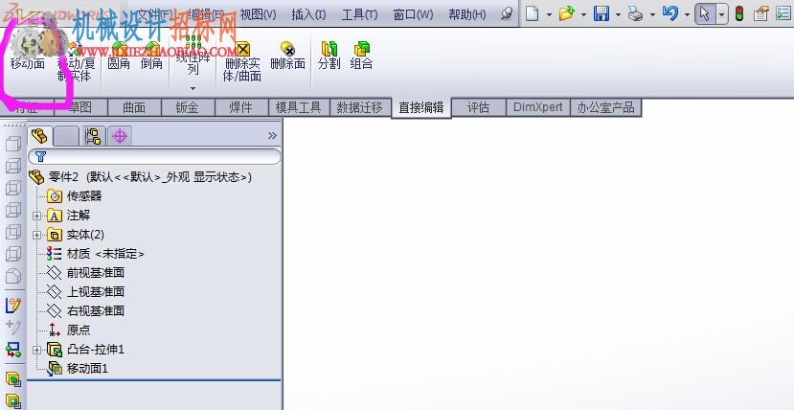Select the 移动/复制实体 move/copy bodies tool
This screenshot has height=410, width=794.
click(x=76, y=60)
